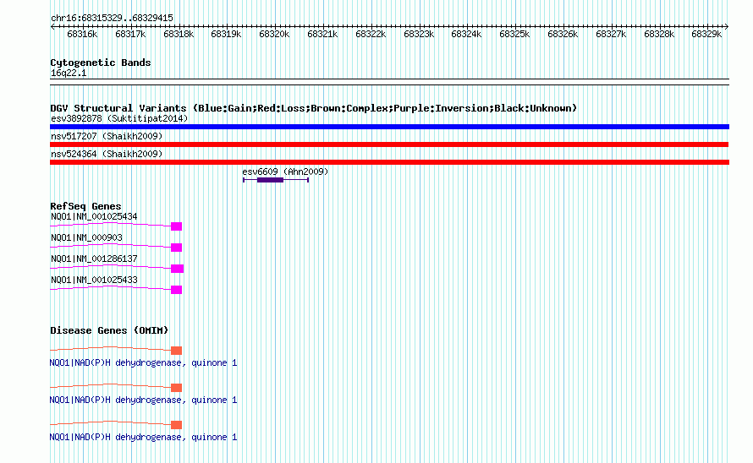This screenshot has height=463, width=753.
Task: Click the 68317k ruler tick label
Action: [x=130, y=34]
